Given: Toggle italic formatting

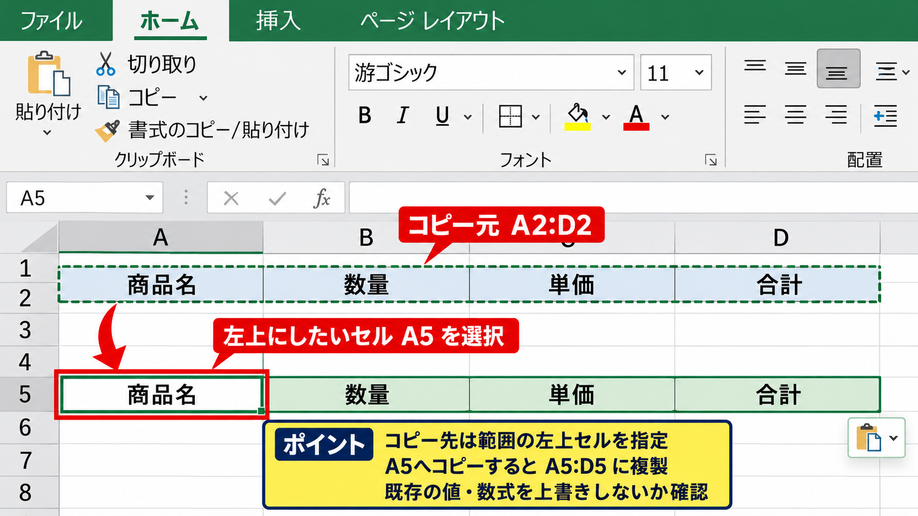Looking at the screenshot, I should tap(402, 116).
